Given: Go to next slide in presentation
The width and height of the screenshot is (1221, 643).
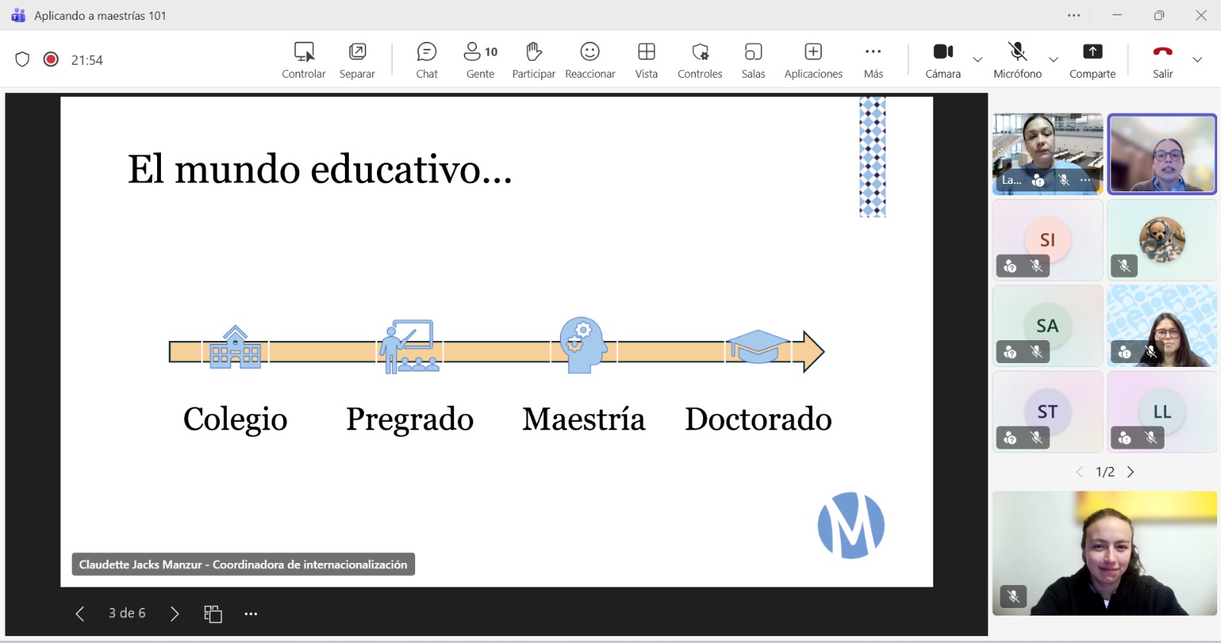Looking at the screenshot, I should click(x=175, y=614).
